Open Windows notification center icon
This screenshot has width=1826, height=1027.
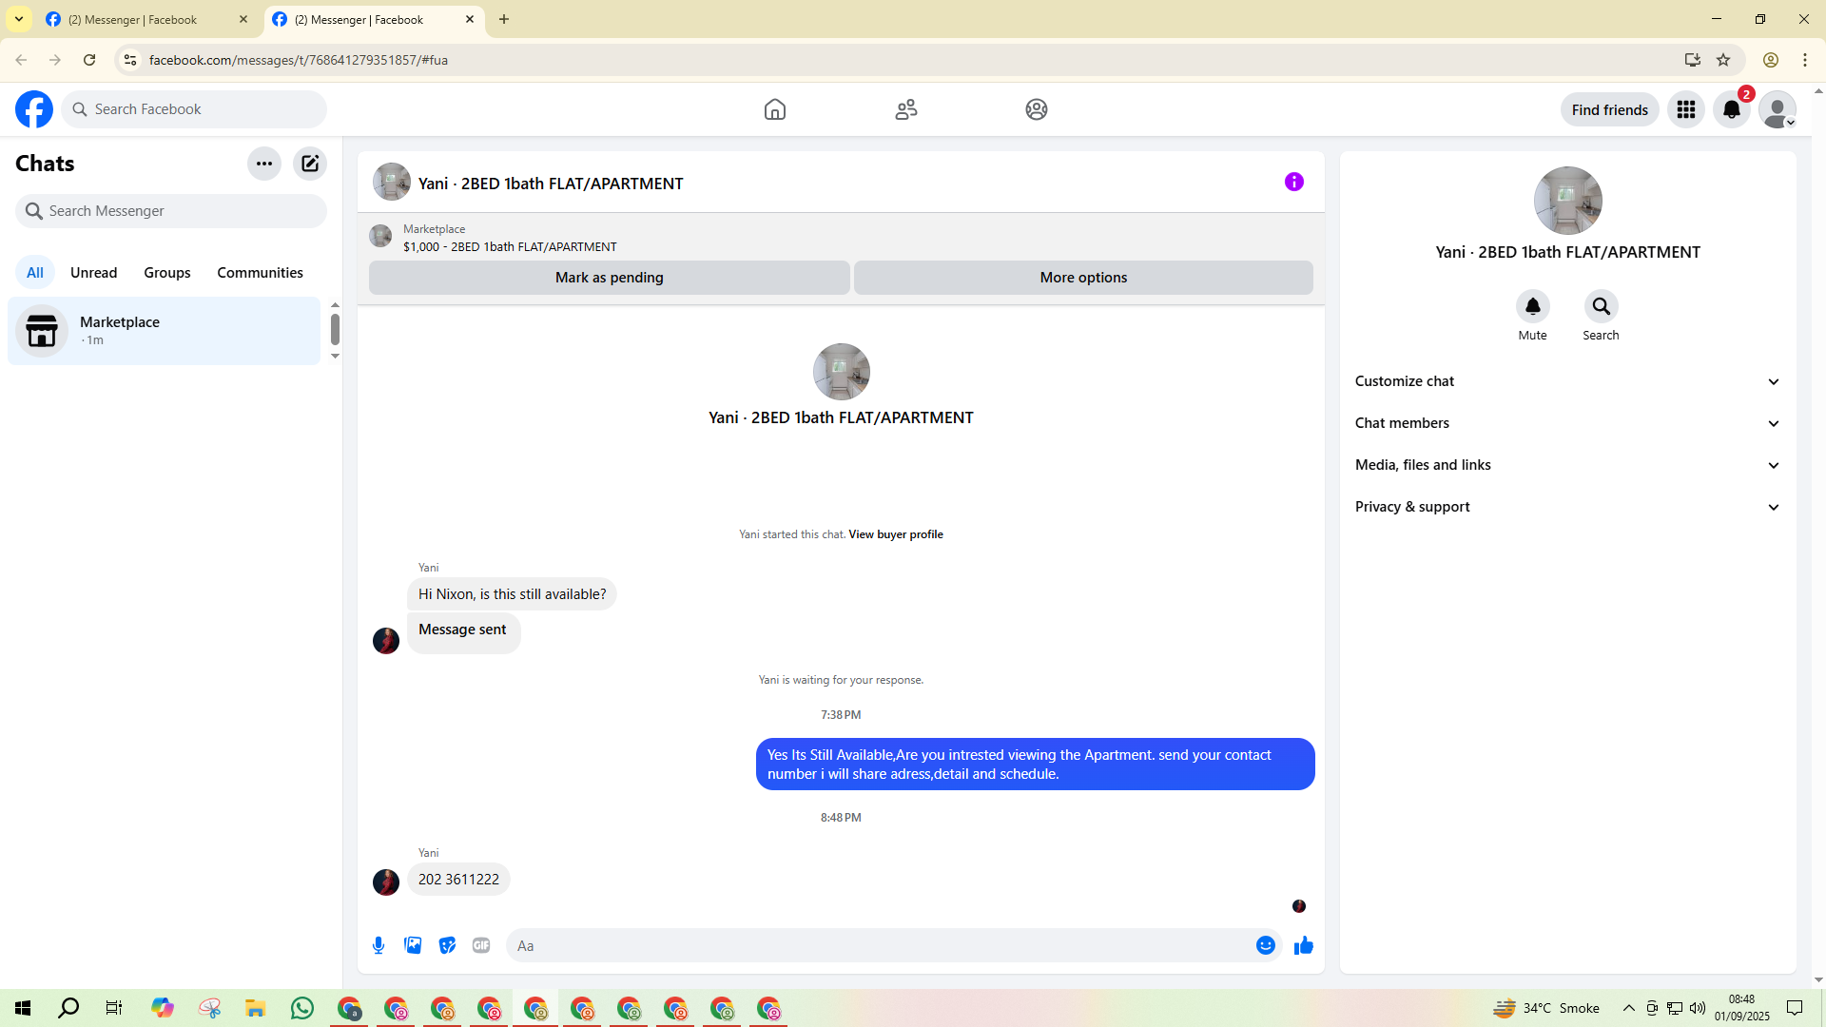(x=1795, y=1008)
